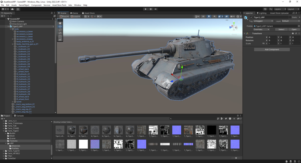Switch to the Game tab
The width and height of the screenshot is (301, 163).
(x=74, y=13)
